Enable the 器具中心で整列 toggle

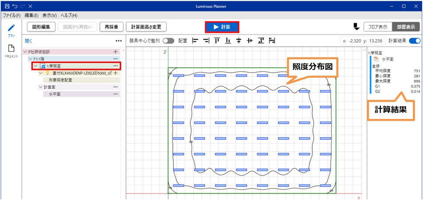pos(168,41)
